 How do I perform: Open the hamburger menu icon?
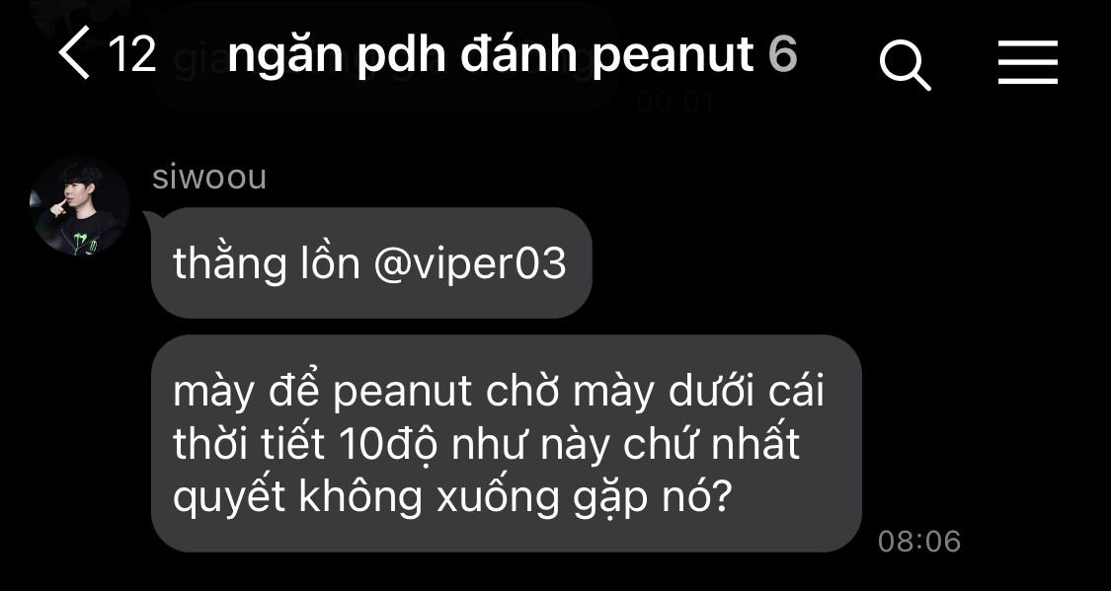[1027, 62]
